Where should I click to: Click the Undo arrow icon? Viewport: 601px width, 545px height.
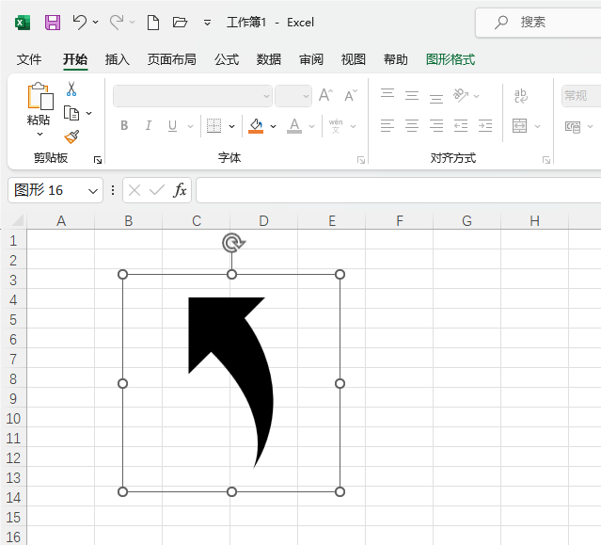point(80,22)
